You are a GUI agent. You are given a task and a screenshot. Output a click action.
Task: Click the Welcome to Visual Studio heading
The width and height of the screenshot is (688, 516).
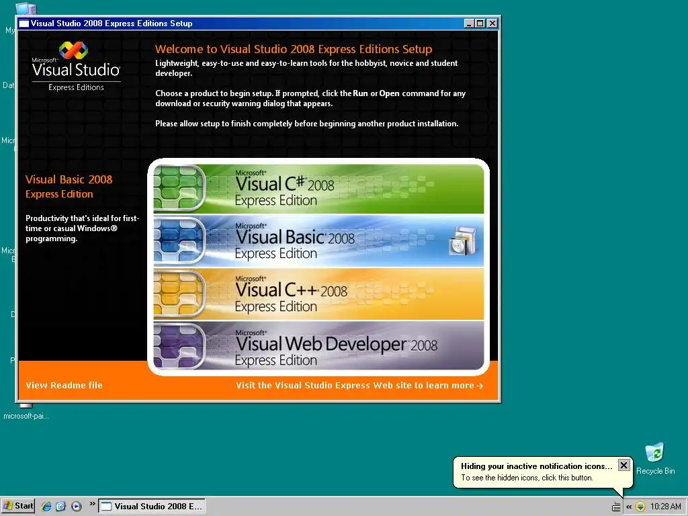point(294,49)
